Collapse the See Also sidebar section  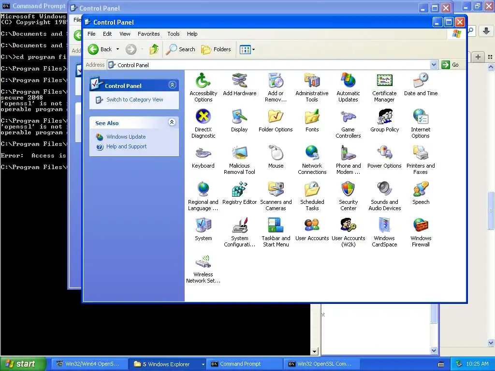(172, 122)
